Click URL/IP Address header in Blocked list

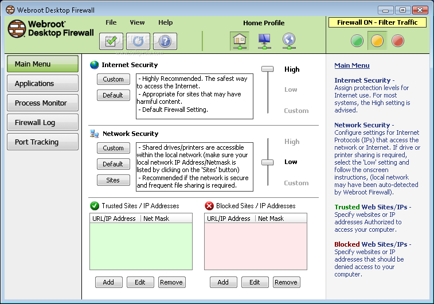[229, 219]
